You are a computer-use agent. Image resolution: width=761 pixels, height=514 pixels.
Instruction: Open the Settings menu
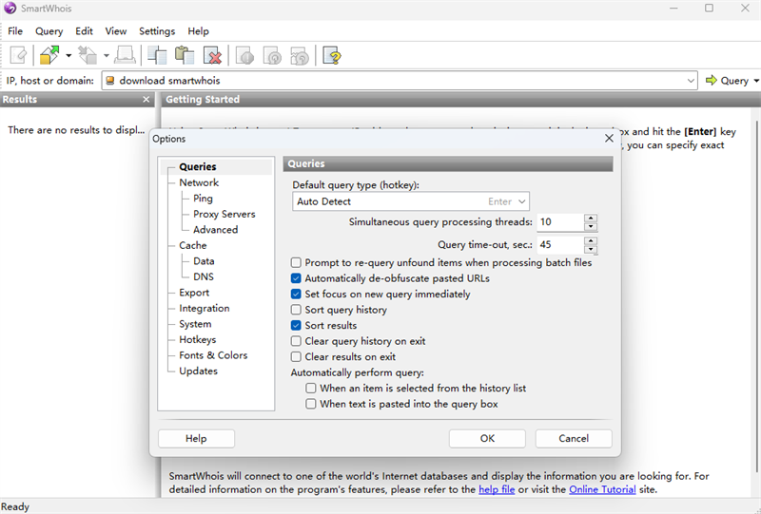(157, 31)
